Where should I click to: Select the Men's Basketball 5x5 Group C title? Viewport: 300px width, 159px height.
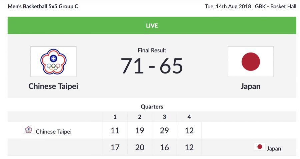tap(43, 6)
